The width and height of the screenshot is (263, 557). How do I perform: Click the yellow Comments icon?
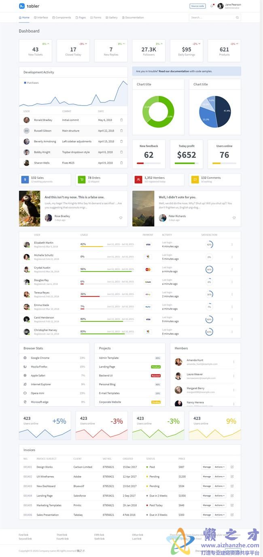coord(195,179)
